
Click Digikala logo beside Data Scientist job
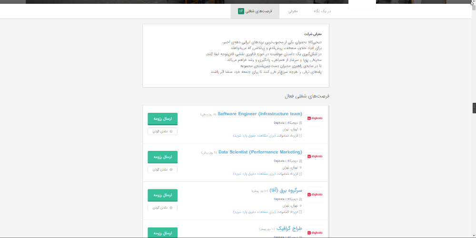click(x=315, y=156)
